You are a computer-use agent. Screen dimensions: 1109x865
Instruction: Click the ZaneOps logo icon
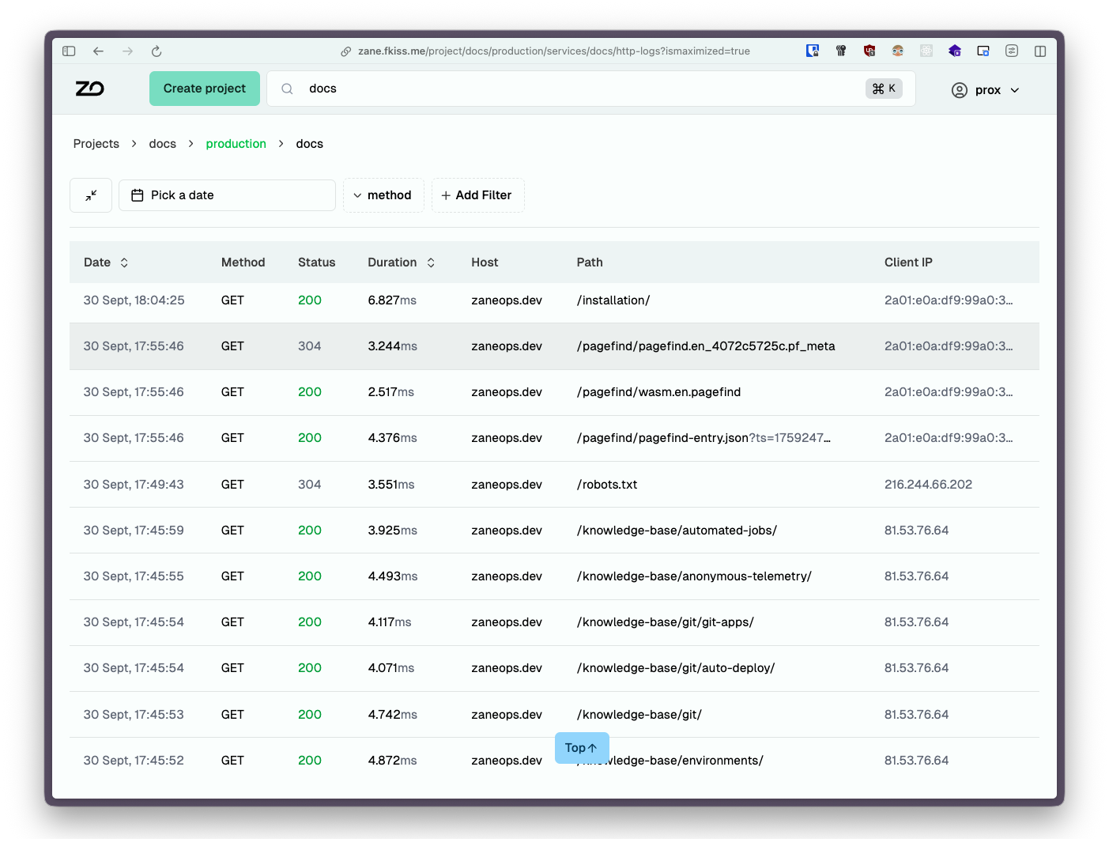89,89
